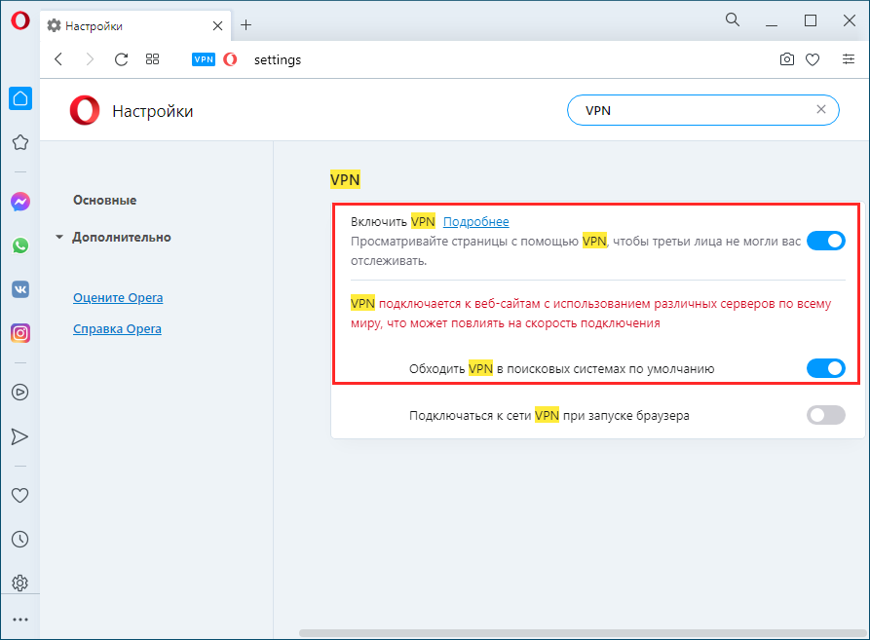Click the address bar showing settings
The image size is (870, 640).
[x=278, y=59]
